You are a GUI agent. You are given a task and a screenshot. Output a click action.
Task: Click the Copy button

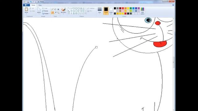point(32,11)
